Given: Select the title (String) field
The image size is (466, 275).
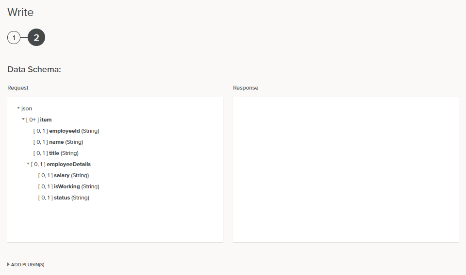Looking at the screenshot, I should click(56, 153).
